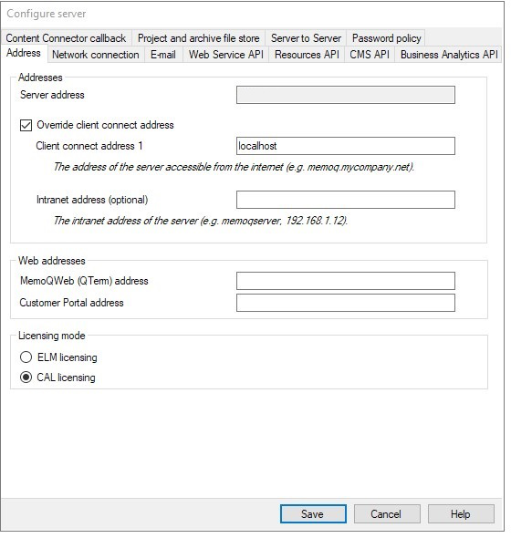This screenshot has height=538, width=511.
Task: Uncheck Override client connect address
Action: pyautogui.click(x=26, y=125)
